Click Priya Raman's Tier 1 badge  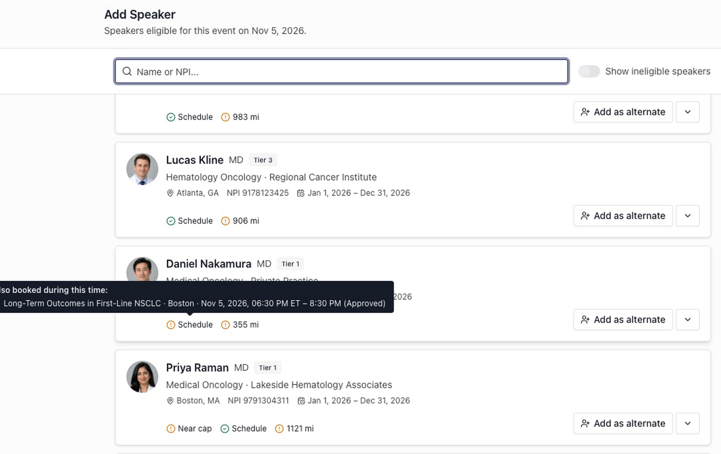coord(268,367)
